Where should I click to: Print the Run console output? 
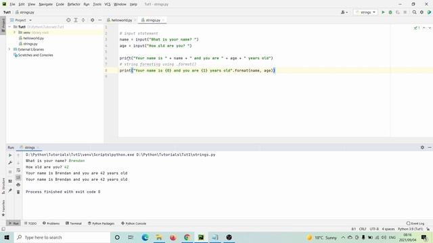pyautogui.click(x=18, y=184)
